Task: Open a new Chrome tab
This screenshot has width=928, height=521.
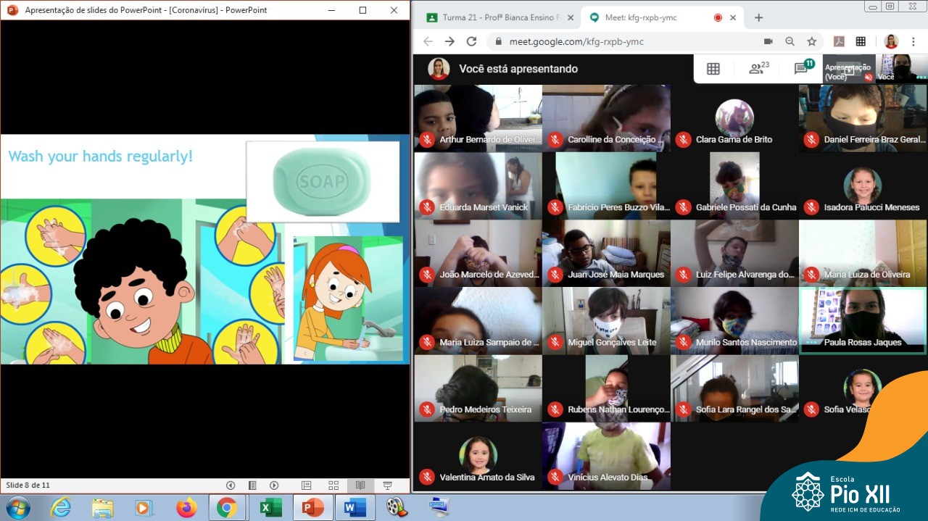Action: point(758,17)
